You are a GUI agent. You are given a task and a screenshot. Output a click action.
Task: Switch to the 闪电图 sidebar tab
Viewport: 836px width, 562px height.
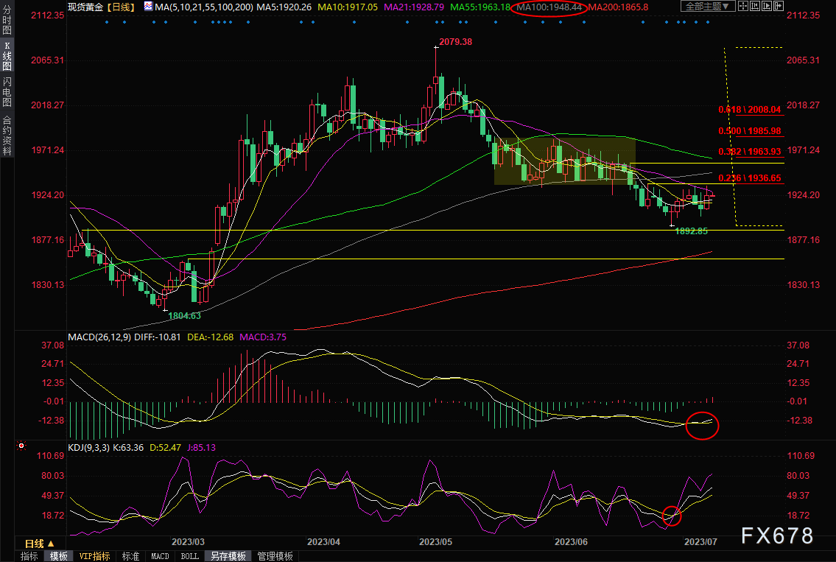point(7,92)
